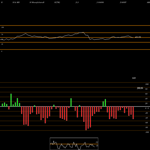Click the "20" tick on MR axis
The image size is (150, 150).
(146, 103)
